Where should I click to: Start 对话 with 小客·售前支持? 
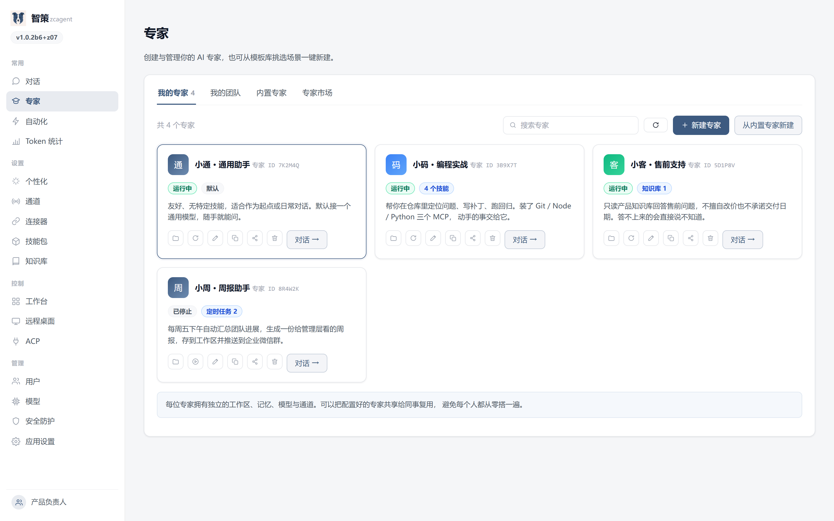pyautogui.click(x=742, y=239)
